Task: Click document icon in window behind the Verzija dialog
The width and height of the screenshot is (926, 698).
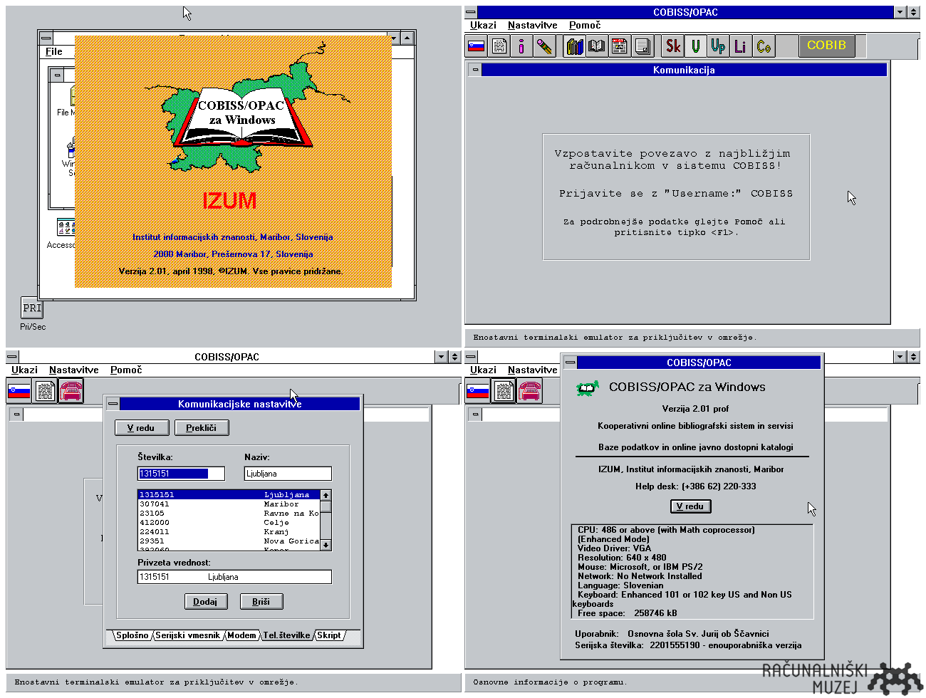Action: click(504, 391)
